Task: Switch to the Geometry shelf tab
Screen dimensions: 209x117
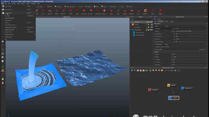Action: pos(58,6)
